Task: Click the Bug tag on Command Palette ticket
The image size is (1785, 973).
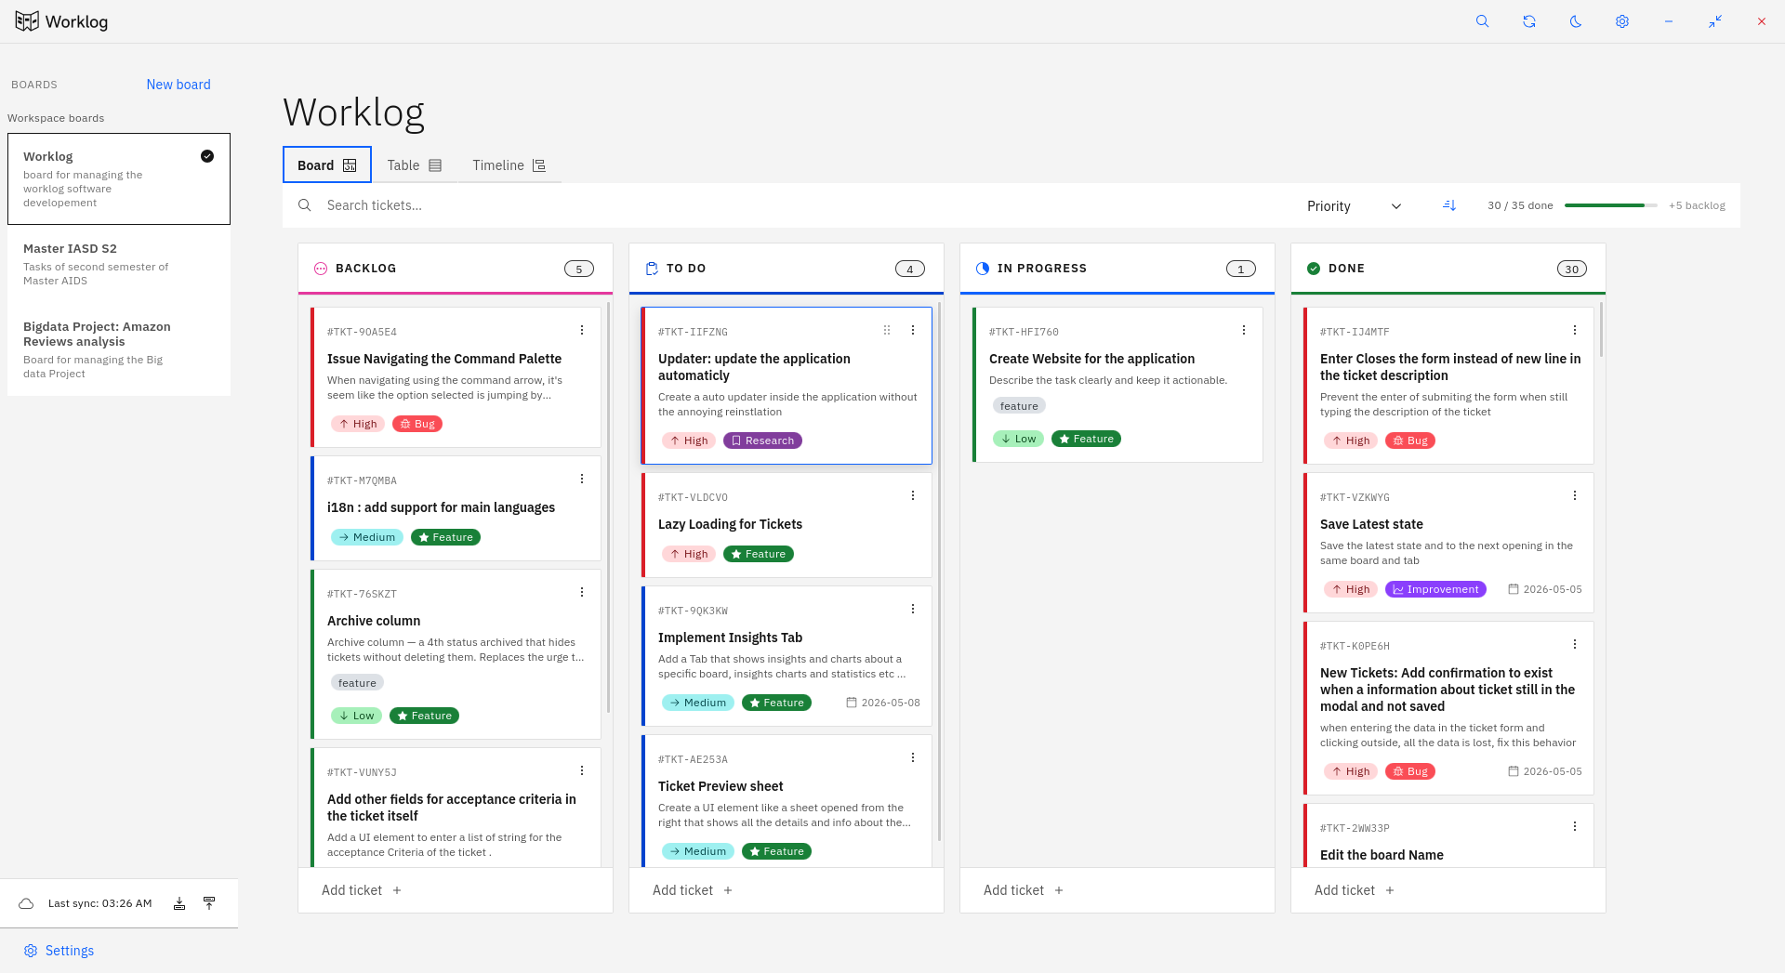Action: [x=417, y=424]
